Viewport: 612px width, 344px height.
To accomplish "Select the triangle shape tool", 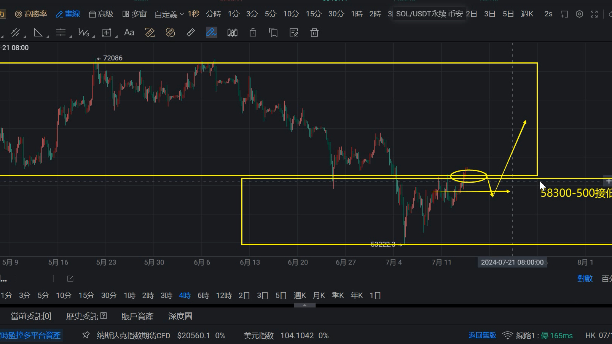I will tap(38, 33).
